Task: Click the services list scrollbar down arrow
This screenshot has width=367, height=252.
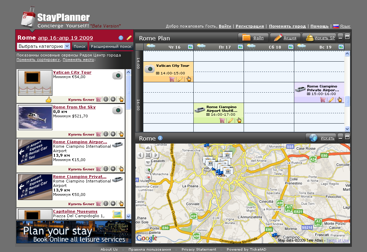Action: coord(128,216)
